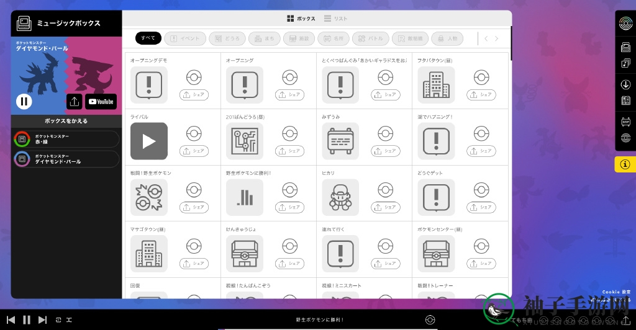Filter tracks by 名所
This screenshot has height=330, width=636.
[x=334, y=38]
